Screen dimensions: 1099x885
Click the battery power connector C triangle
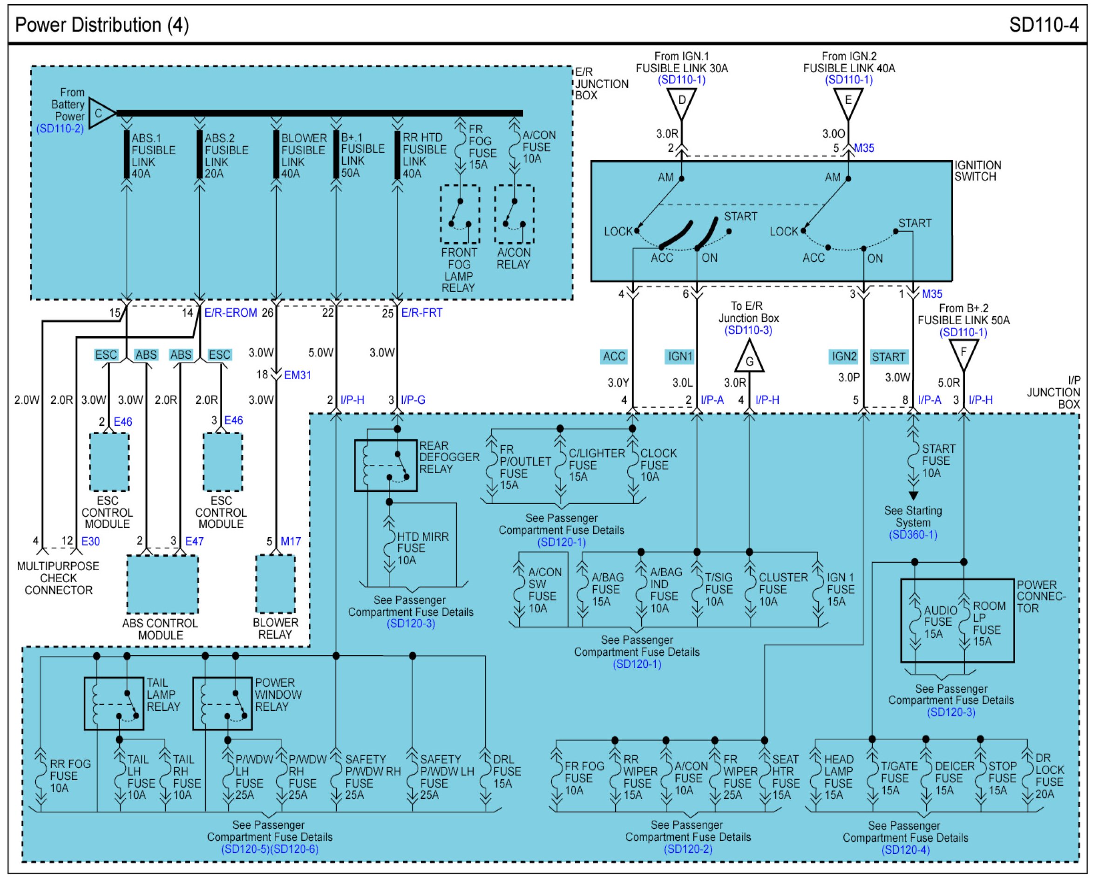tap(100, 113)
